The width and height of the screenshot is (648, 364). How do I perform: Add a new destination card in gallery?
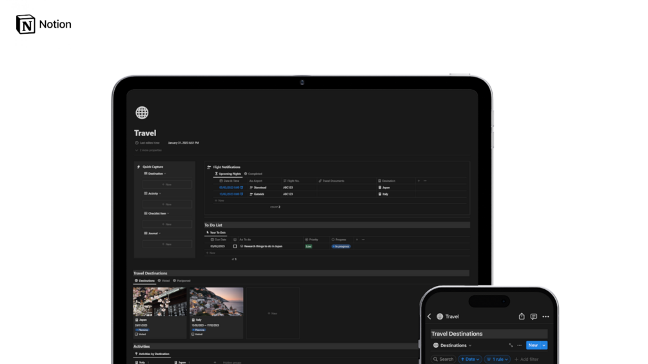pos(273,313)
